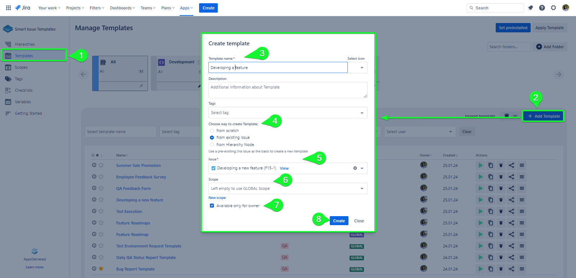576x278 pixels.
Task: Open the Select icon dropdown
Action: (357, 68)
